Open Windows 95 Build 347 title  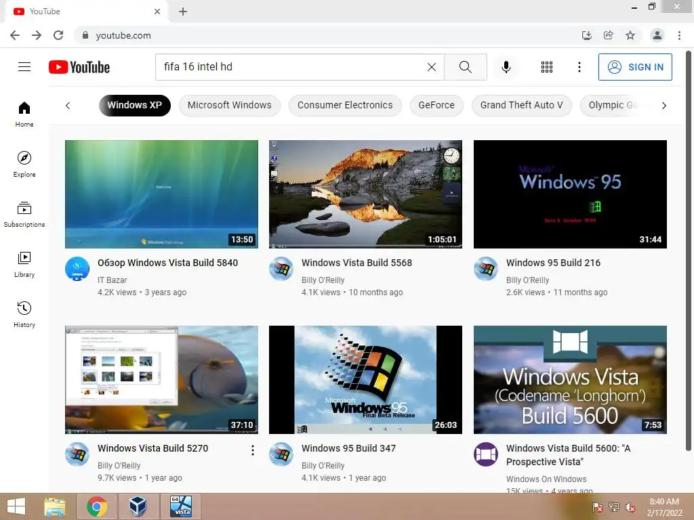tap(349, 448)
